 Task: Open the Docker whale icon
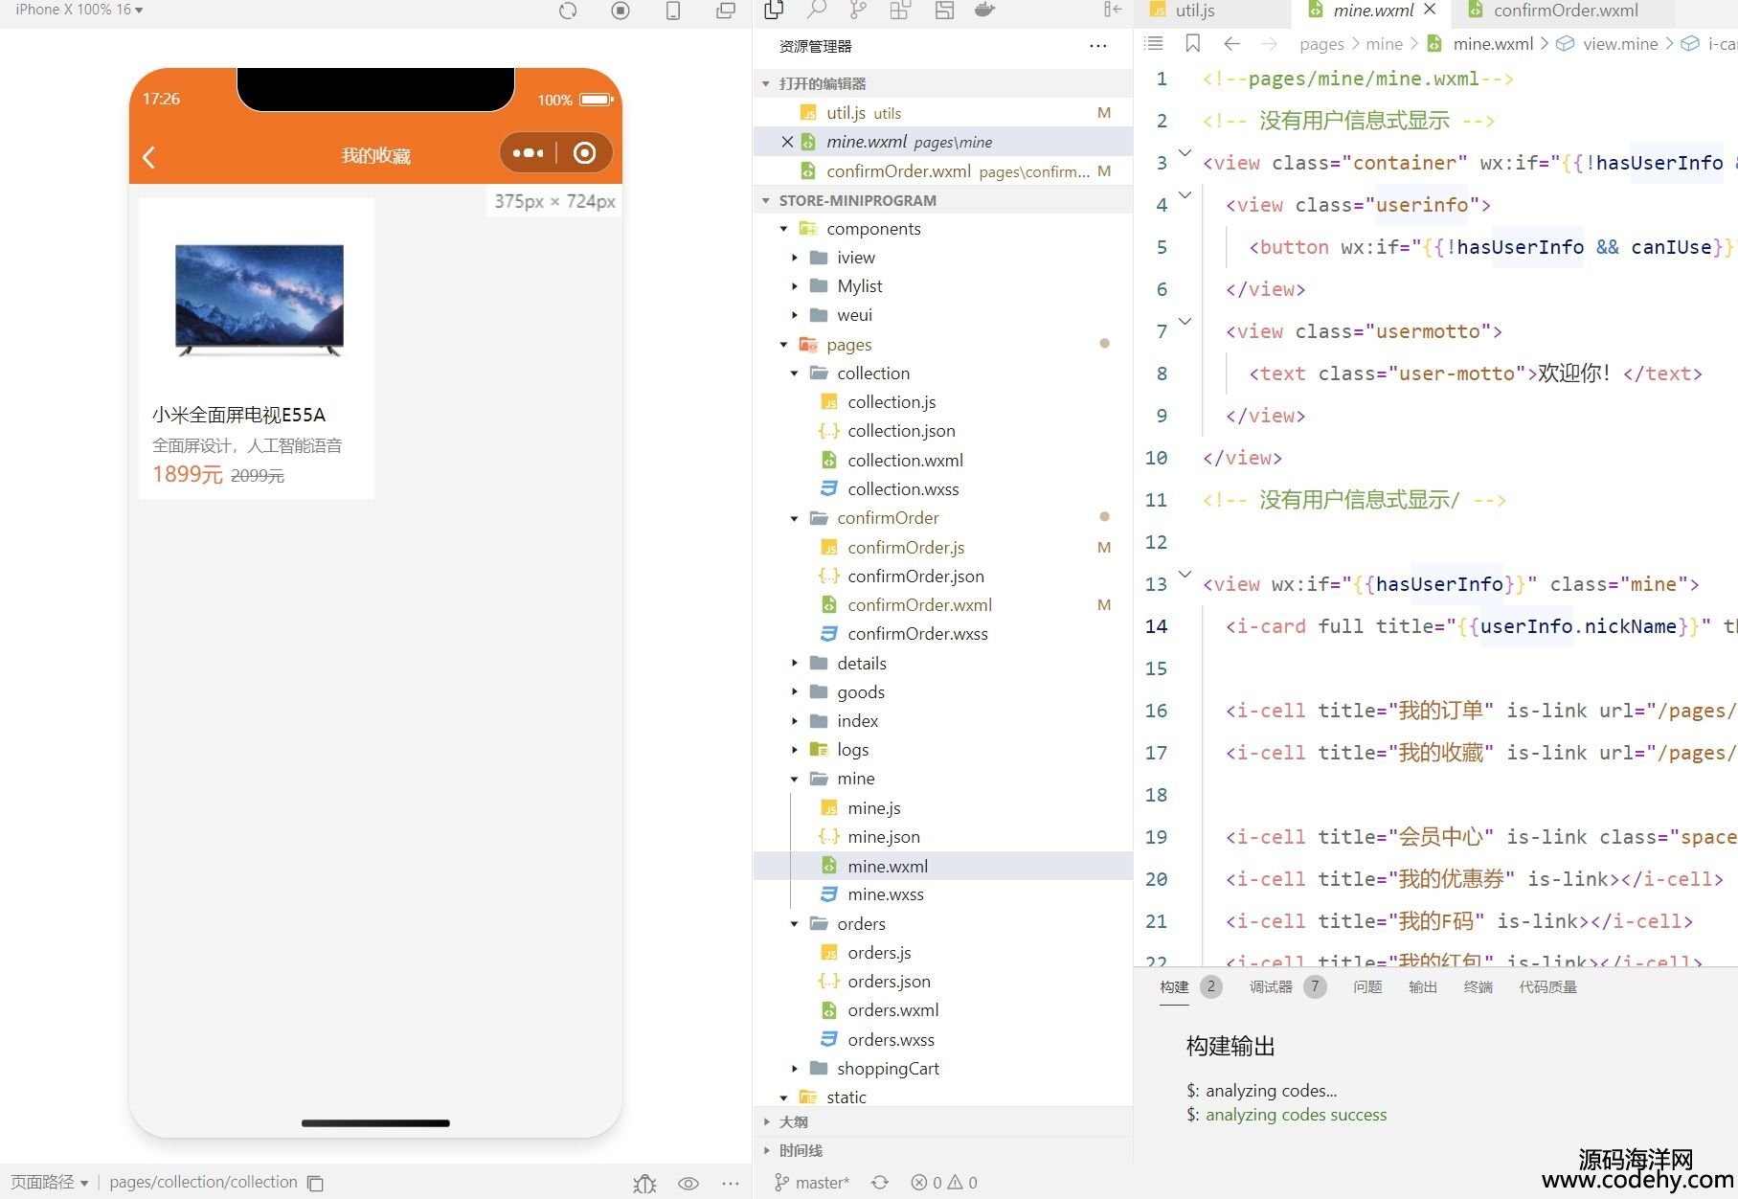click(x=984, y=10)
